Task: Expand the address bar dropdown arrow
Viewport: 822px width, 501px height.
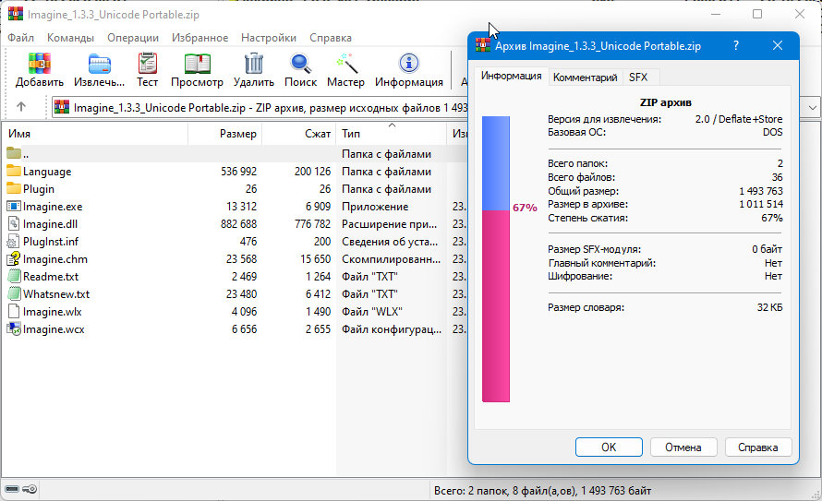Action: click(x=812, y=108)
